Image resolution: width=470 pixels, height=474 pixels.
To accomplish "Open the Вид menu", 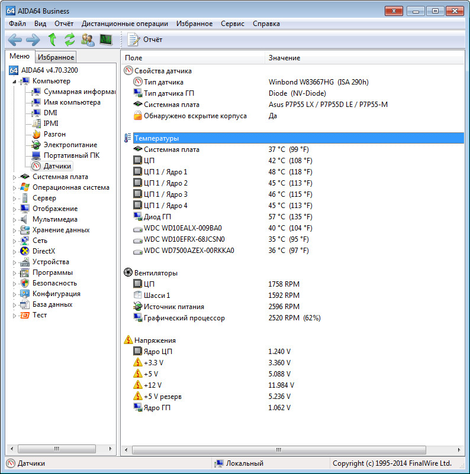I will tap(40, 24).
